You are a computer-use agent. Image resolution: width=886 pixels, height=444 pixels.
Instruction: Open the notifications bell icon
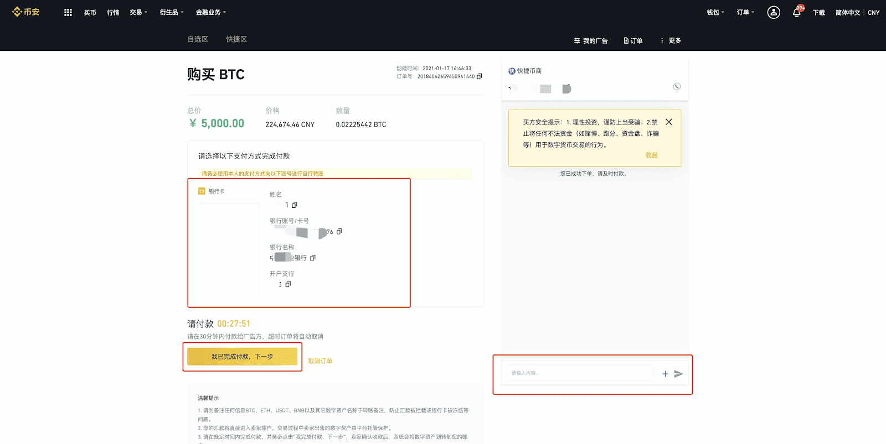[796, 12]
